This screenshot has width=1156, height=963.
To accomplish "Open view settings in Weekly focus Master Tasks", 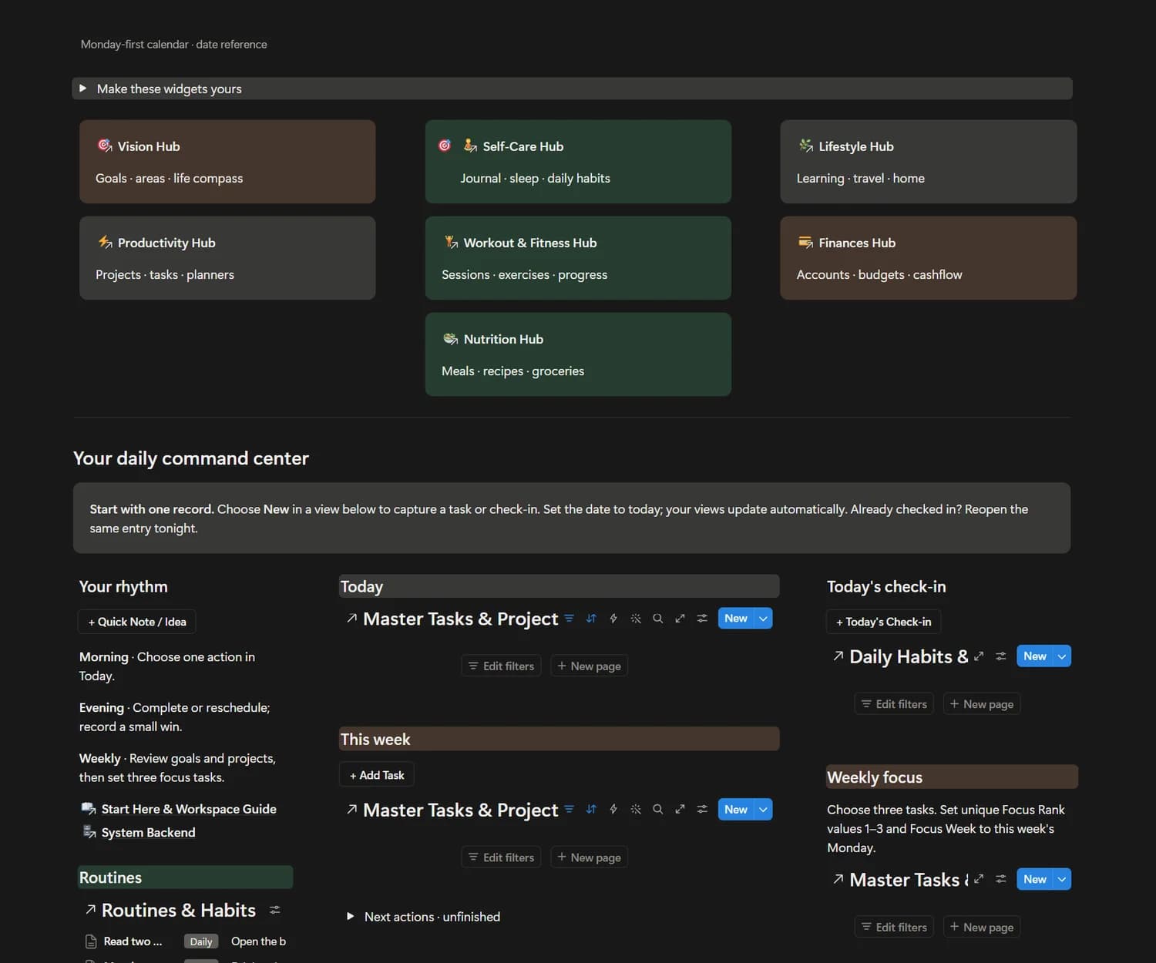I will coord(1001,879).
